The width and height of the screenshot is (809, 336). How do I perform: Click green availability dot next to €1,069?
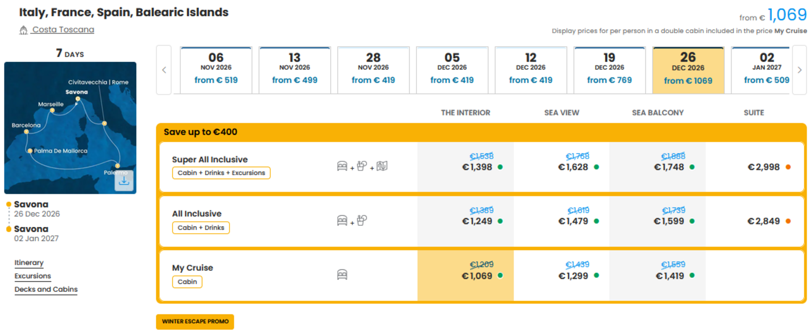pos(500,276)
